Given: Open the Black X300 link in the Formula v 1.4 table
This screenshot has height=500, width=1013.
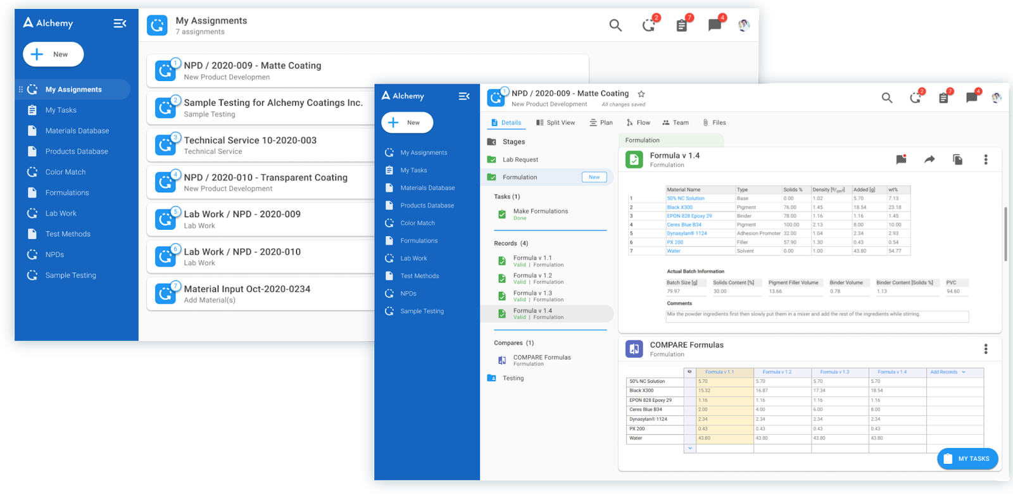Looking at the screenshot, I should pos(679,207).
